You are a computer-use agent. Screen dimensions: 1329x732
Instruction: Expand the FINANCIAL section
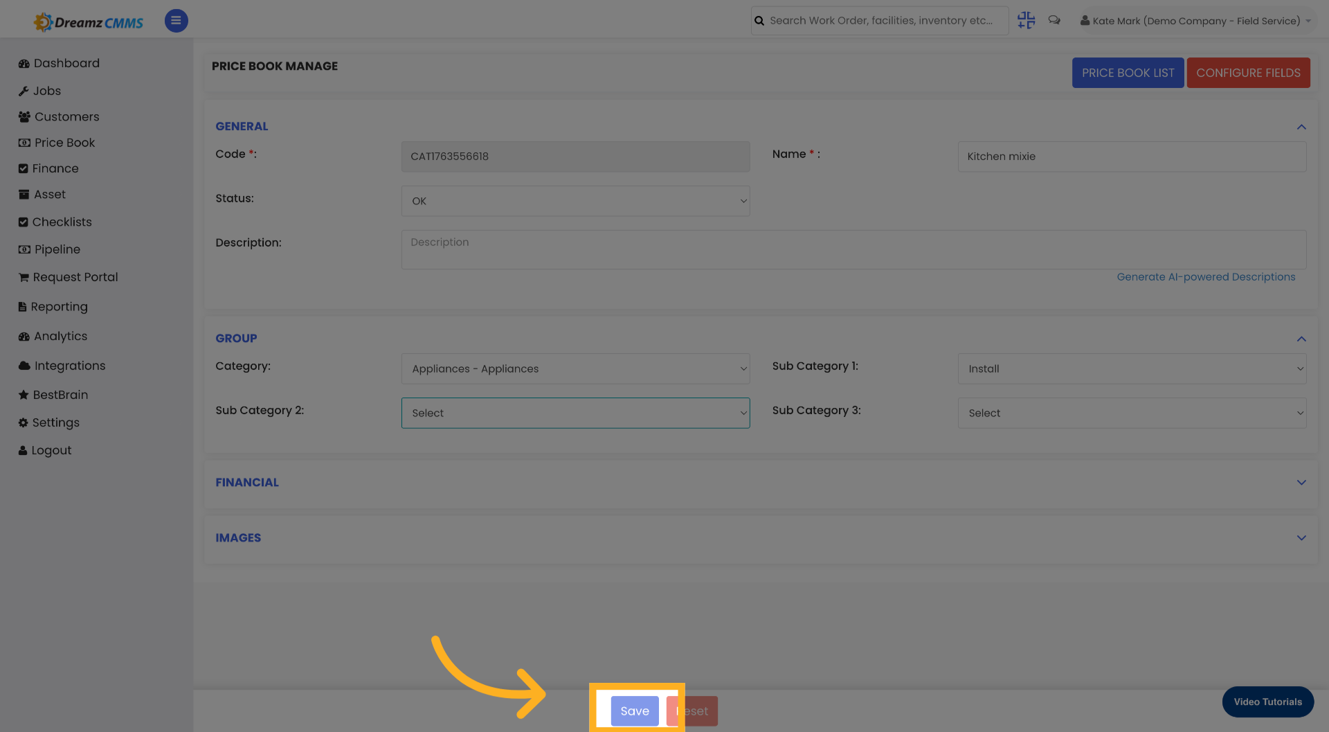click(x=1301, y=483)
